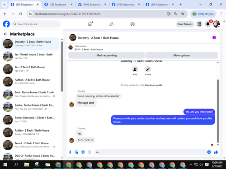The image size is (226, 169).
Task: Click the address bar URL
Action: tap(67, 14)
